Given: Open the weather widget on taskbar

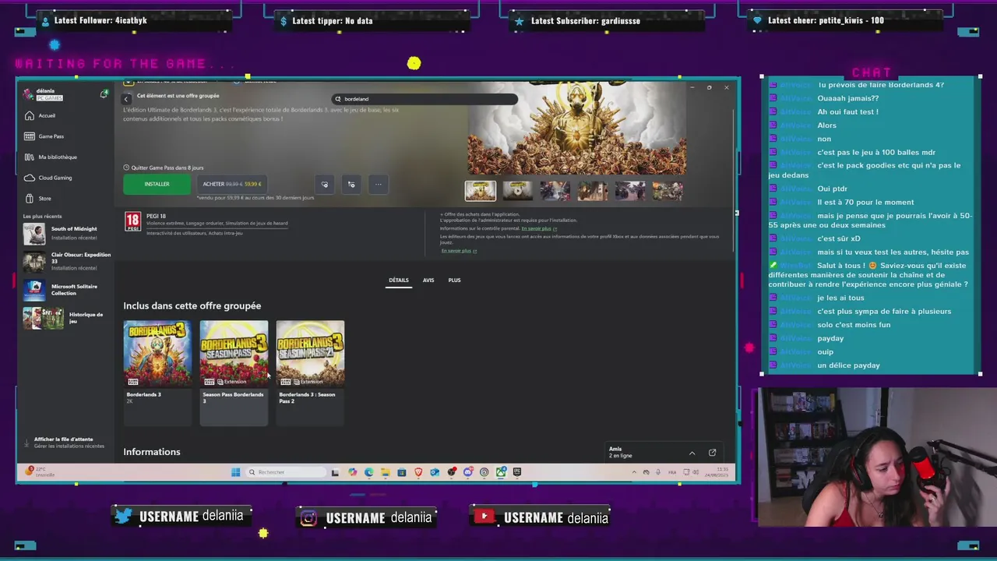Looking at the screenshot, I should (41, 472).
